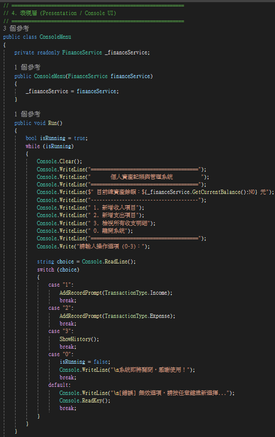The image size is (275, 437).
Task: Click the line 'bool isRunning = true;'
Action: (57, 138)
